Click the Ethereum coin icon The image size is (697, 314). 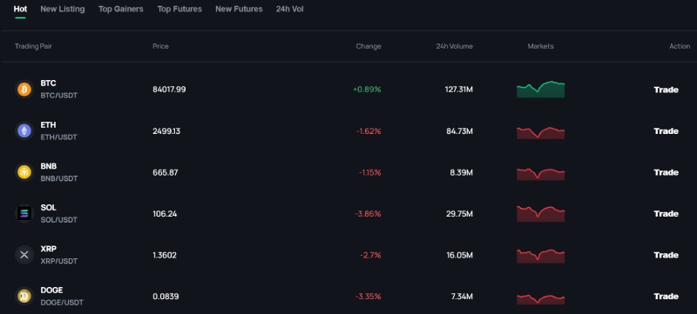[x=24, y=130]
